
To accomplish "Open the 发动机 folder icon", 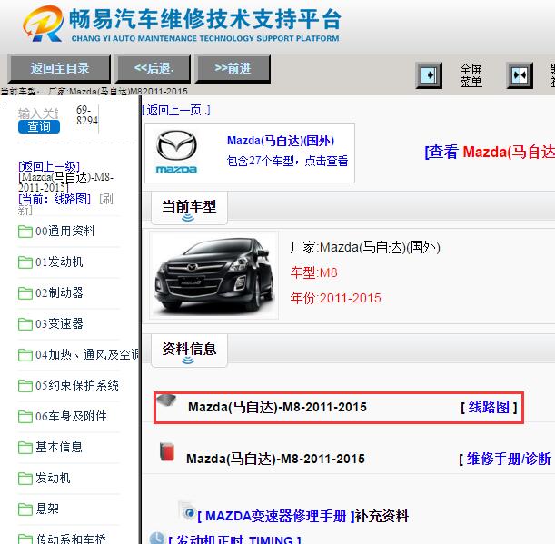I will coord(25,479).
